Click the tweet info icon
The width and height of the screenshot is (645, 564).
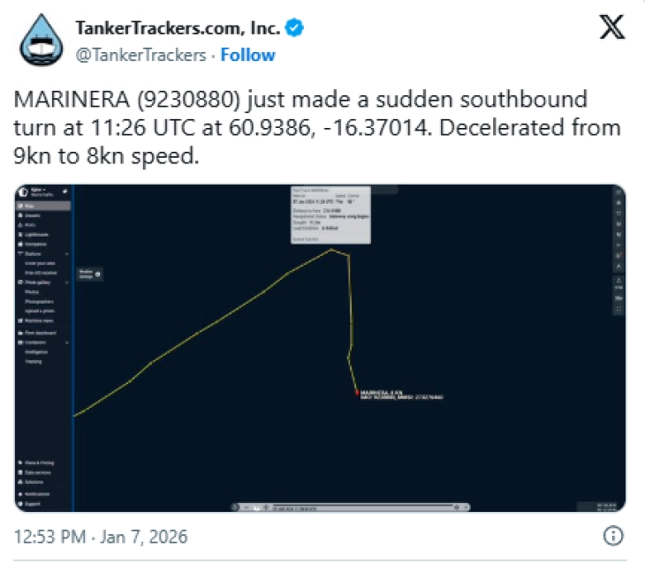[613, 536]
